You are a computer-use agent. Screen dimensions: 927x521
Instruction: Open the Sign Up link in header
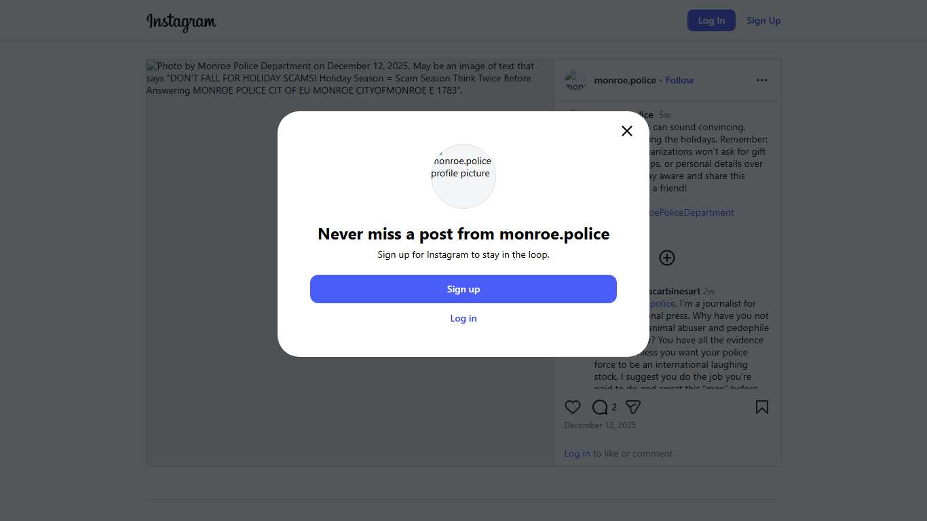tap(763, 20)
